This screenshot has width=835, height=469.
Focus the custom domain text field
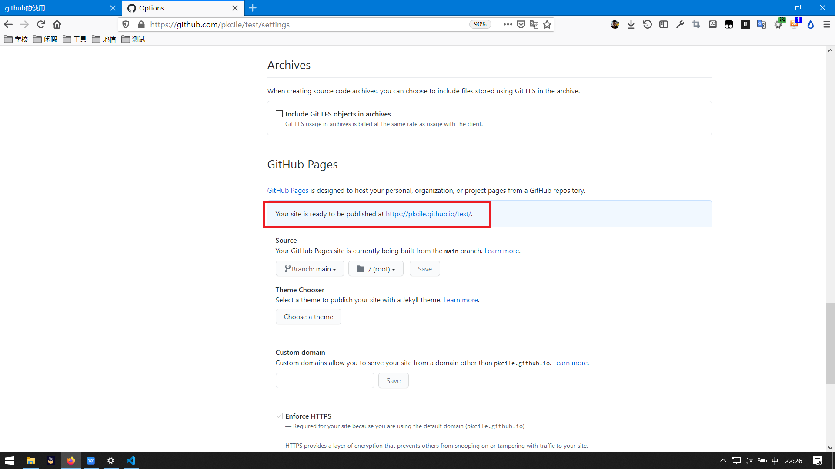coord(325,380)
